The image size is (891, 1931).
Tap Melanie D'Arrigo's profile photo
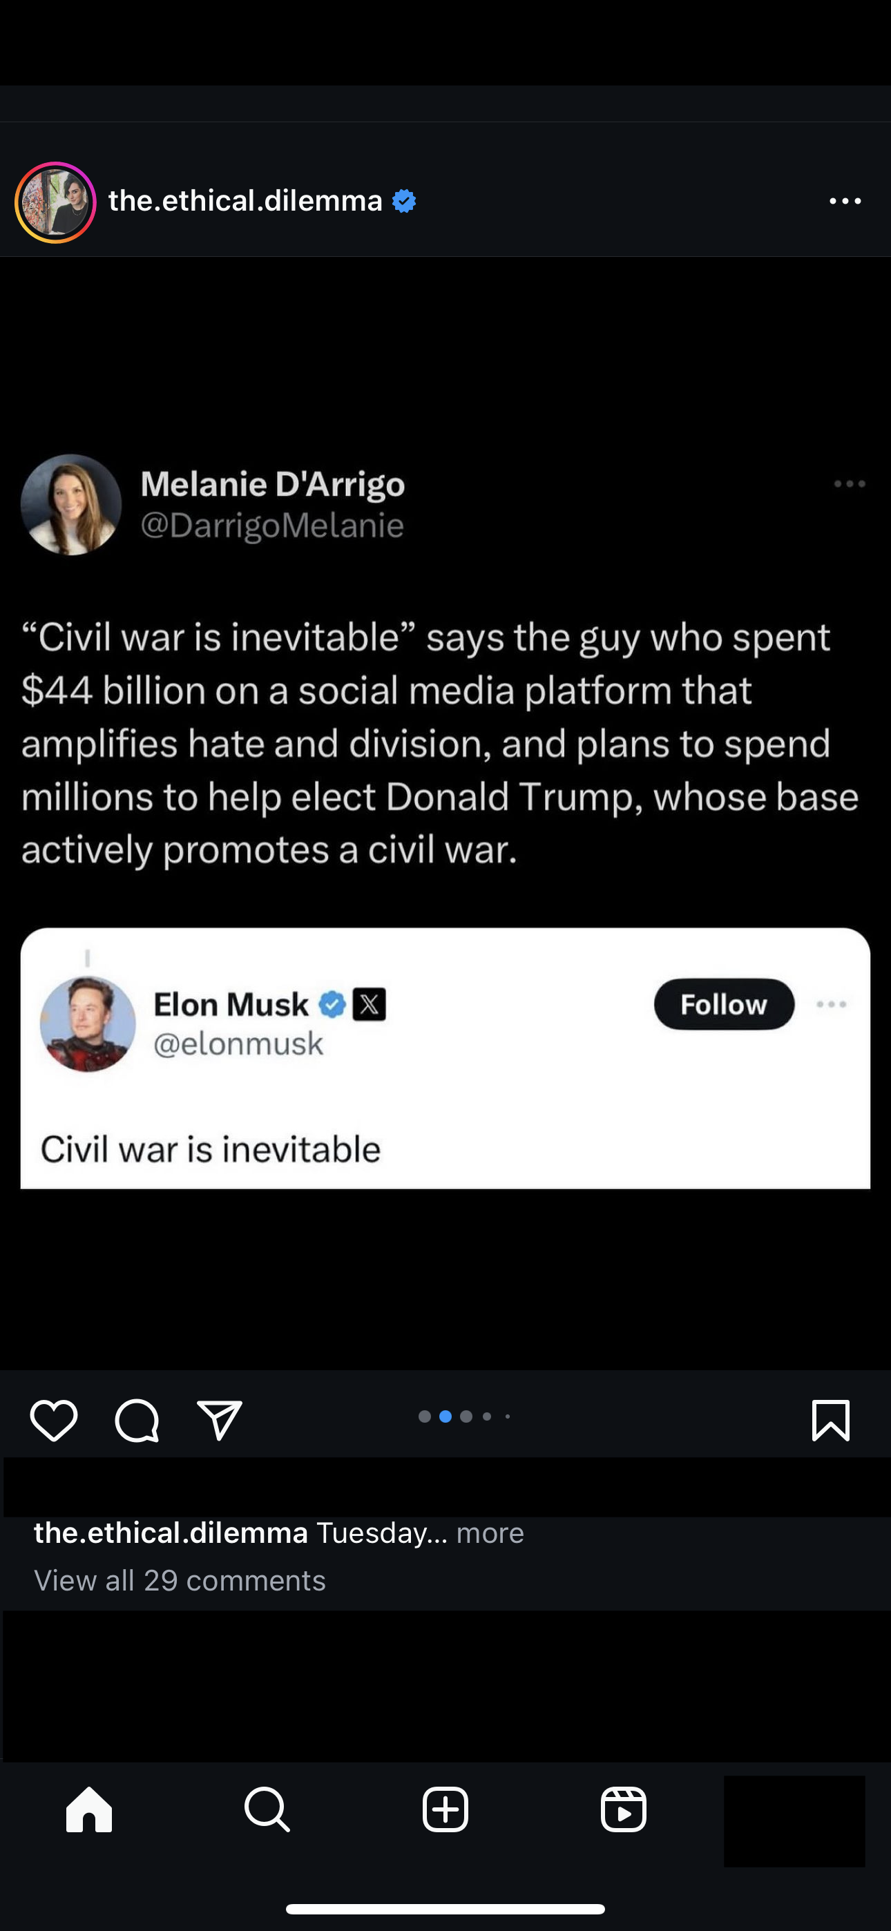pos(71,504)
